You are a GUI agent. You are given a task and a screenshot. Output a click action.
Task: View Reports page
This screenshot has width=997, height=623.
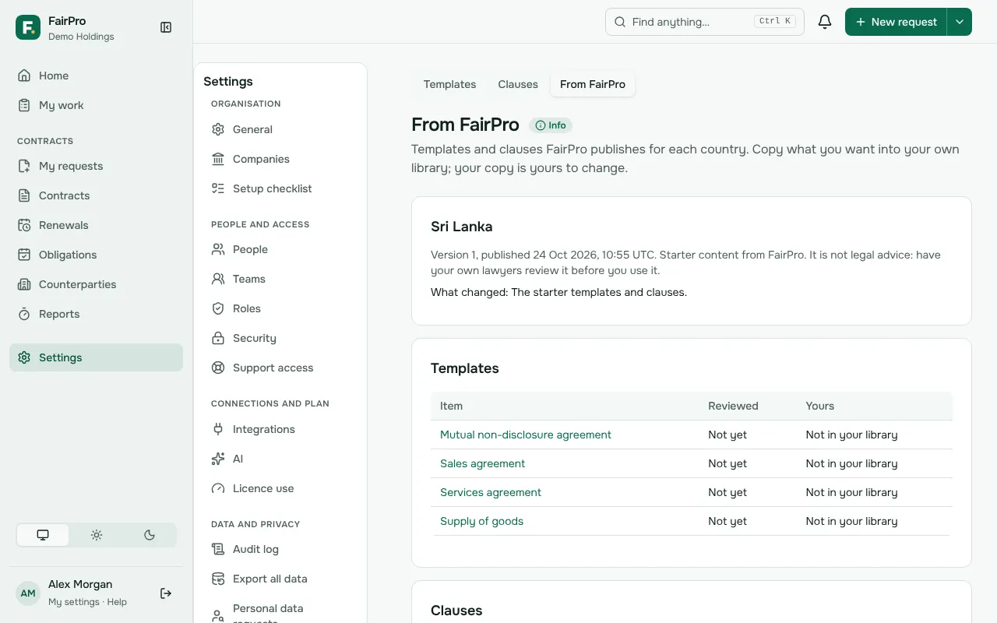coord(96,314)
